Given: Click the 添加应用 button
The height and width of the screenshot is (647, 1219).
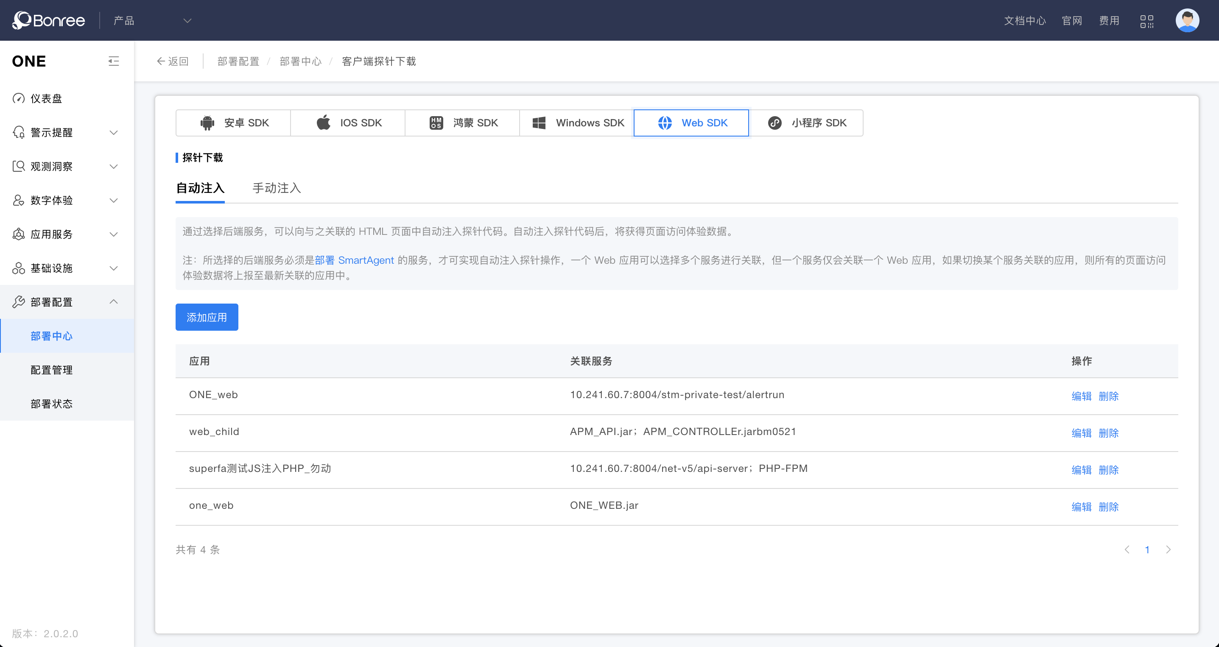Looking at the screenshot, I should point(206,317).
